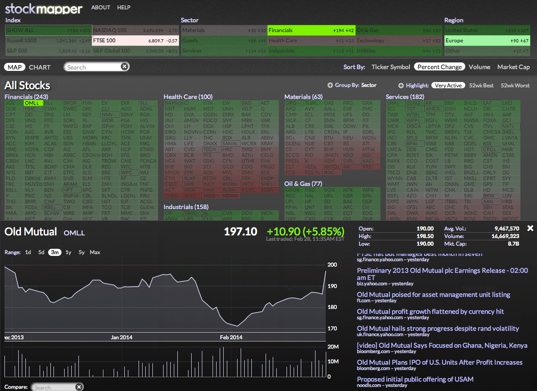Filter by Europe region
537x391 pixels.
click(x=487, y=41)
